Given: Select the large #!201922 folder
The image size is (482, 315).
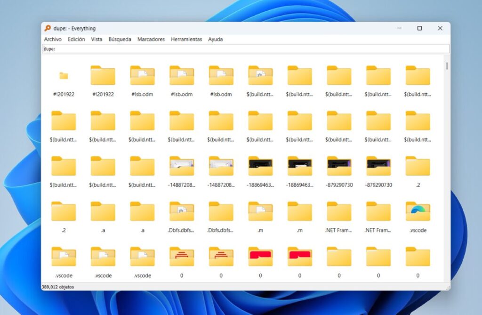Looking at the screenshot, I should coord(103,75).
